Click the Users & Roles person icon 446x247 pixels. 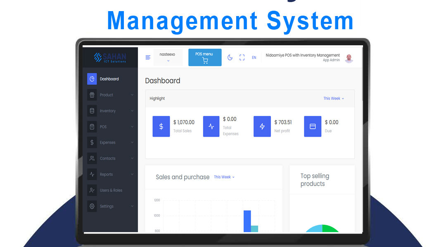click(92, 190)
